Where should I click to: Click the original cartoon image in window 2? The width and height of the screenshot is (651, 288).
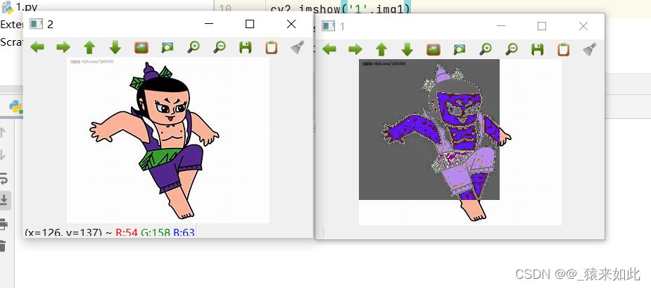[168, 140]
